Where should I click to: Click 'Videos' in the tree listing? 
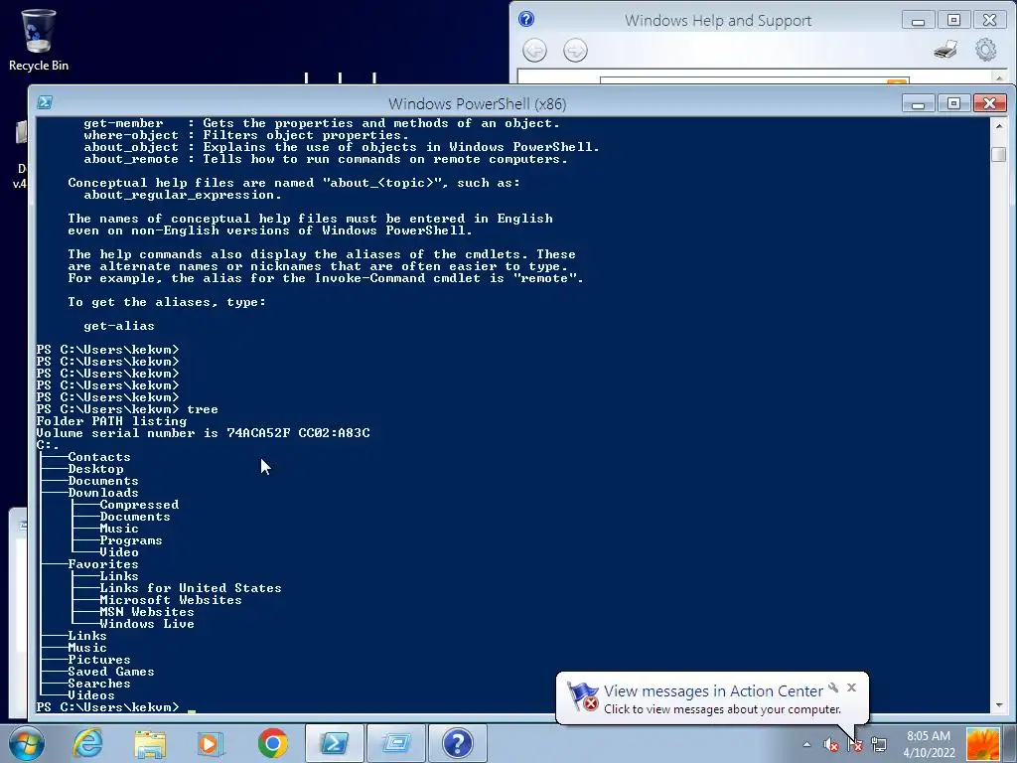click(91, 695)
